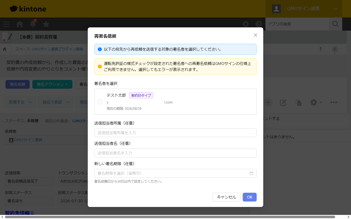Click the キャンセル button
This screenshot has width=351, height=219.
click(x=227, y=197)
